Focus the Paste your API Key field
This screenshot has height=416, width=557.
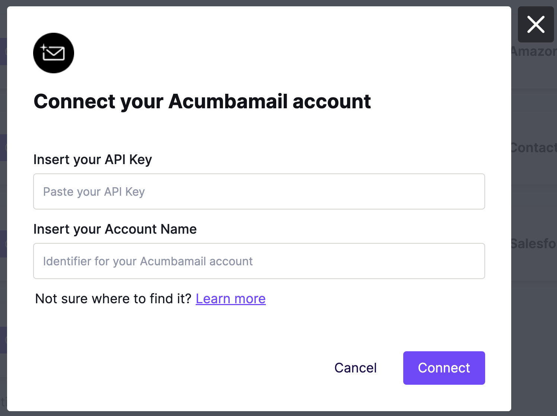coord(259,192)
